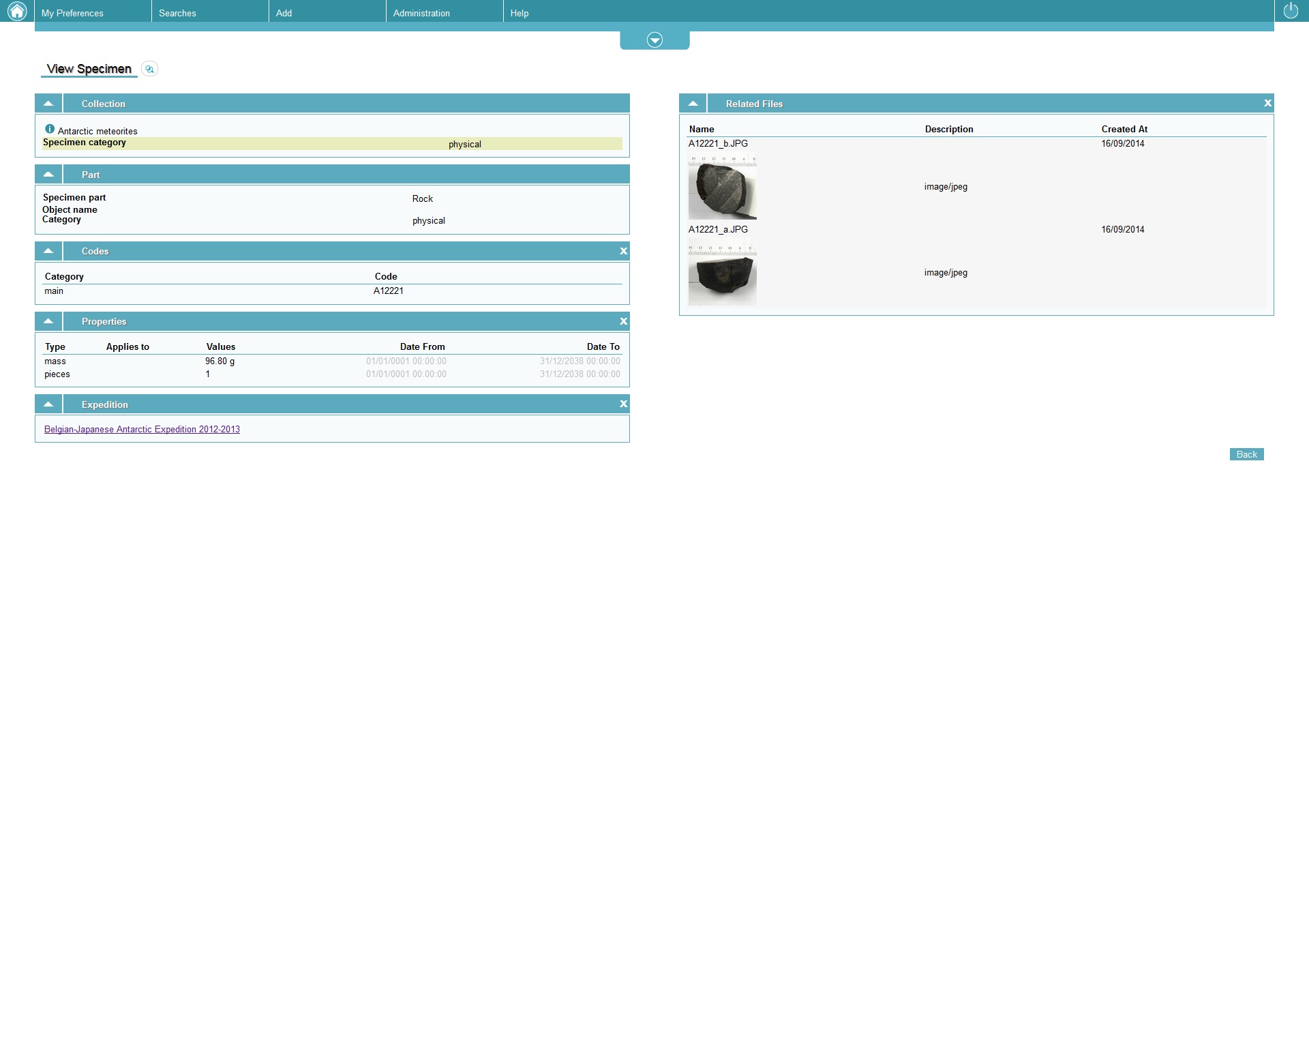
Task: Open the Searches menu
Action: click(177, 13)
